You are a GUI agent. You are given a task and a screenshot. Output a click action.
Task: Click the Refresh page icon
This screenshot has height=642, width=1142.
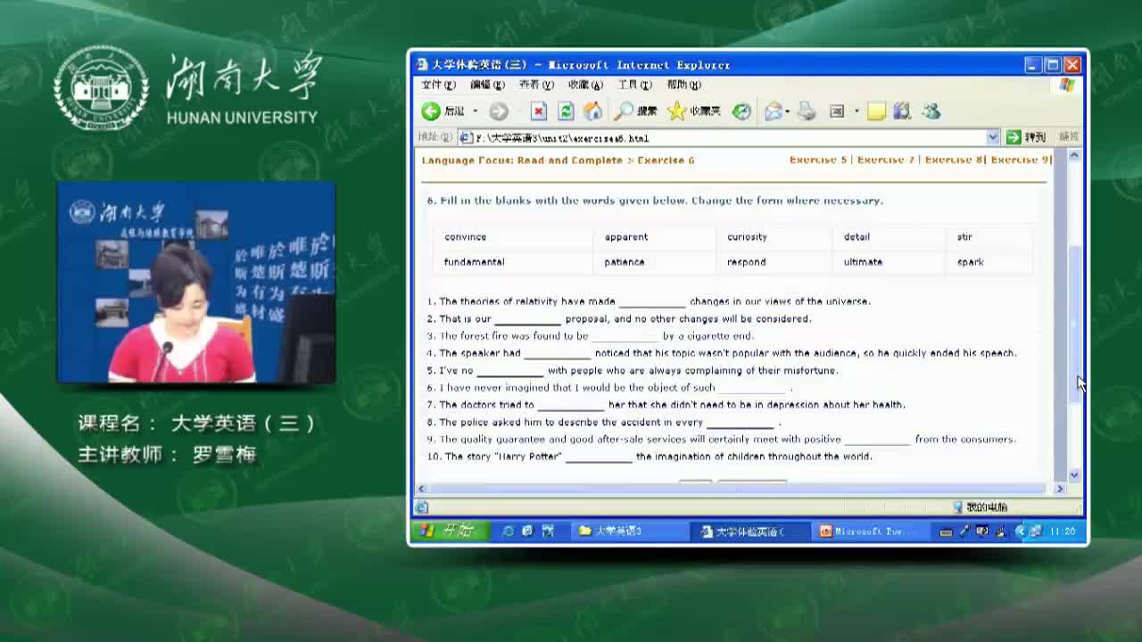point(566,111)
